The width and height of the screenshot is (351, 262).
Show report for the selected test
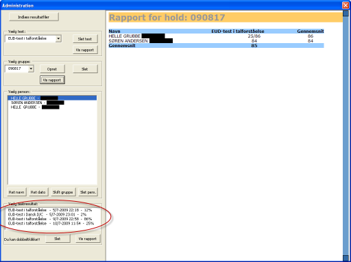85,50
